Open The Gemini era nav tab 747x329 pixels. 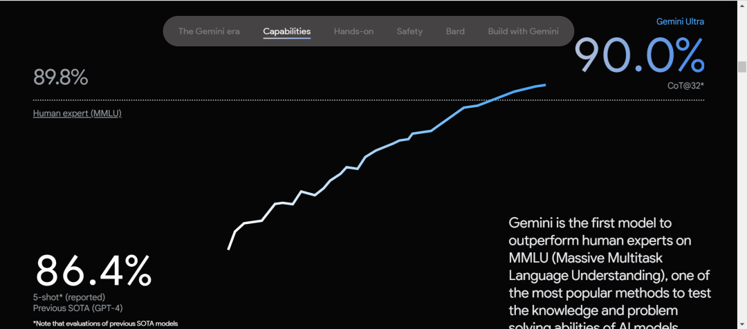(209, 31)
